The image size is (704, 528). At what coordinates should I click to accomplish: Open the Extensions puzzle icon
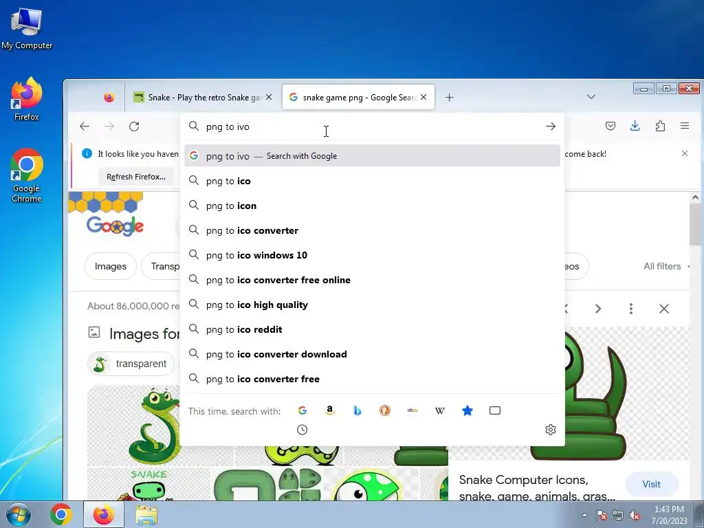click(x=660, y=126)
